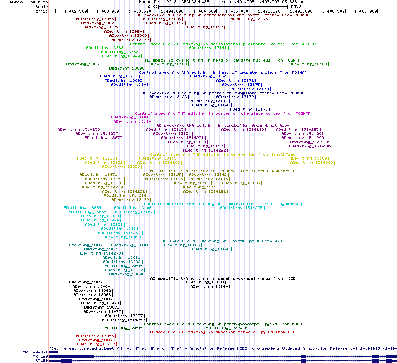This screenshot has height=363, width=397.
Task: Click Control specific cerebellum MayoRNAseq track title
Action: click(223, 155)
